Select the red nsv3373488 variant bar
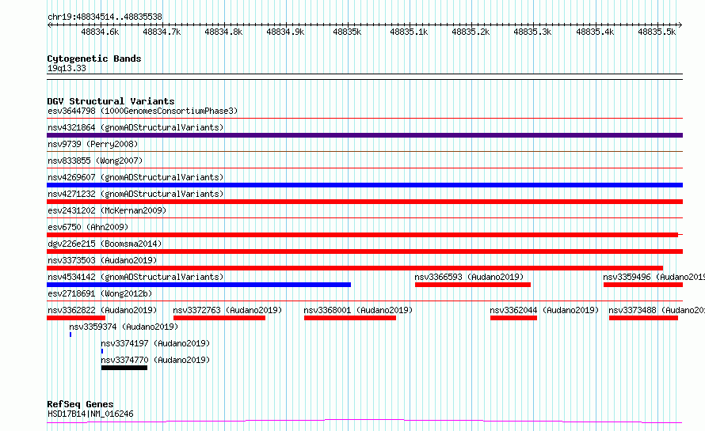 tap(643, 318)
